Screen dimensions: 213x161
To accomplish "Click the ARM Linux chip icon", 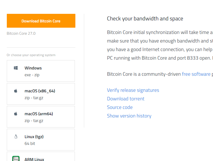I will [16, 159].
